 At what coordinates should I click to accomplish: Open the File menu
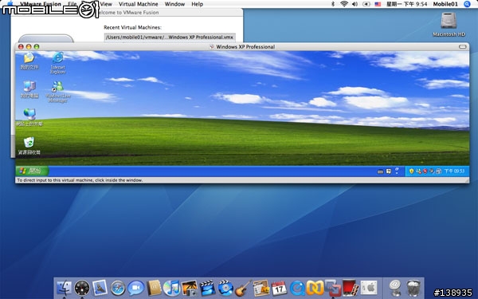coord(72,4)
